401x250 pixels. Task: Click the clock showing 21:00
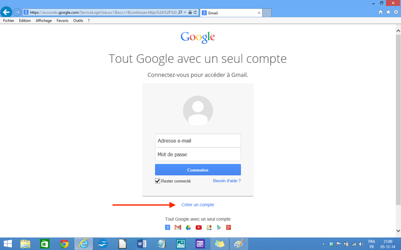388,241
